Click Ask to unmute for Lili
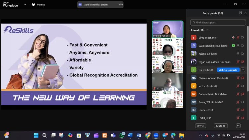The image size is (249, 140). coord(228,70)
